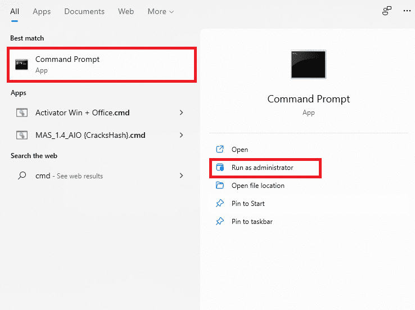
Task: Open the Command Prompt best match result
Action: pyautogui.click(x=102, y=65)
